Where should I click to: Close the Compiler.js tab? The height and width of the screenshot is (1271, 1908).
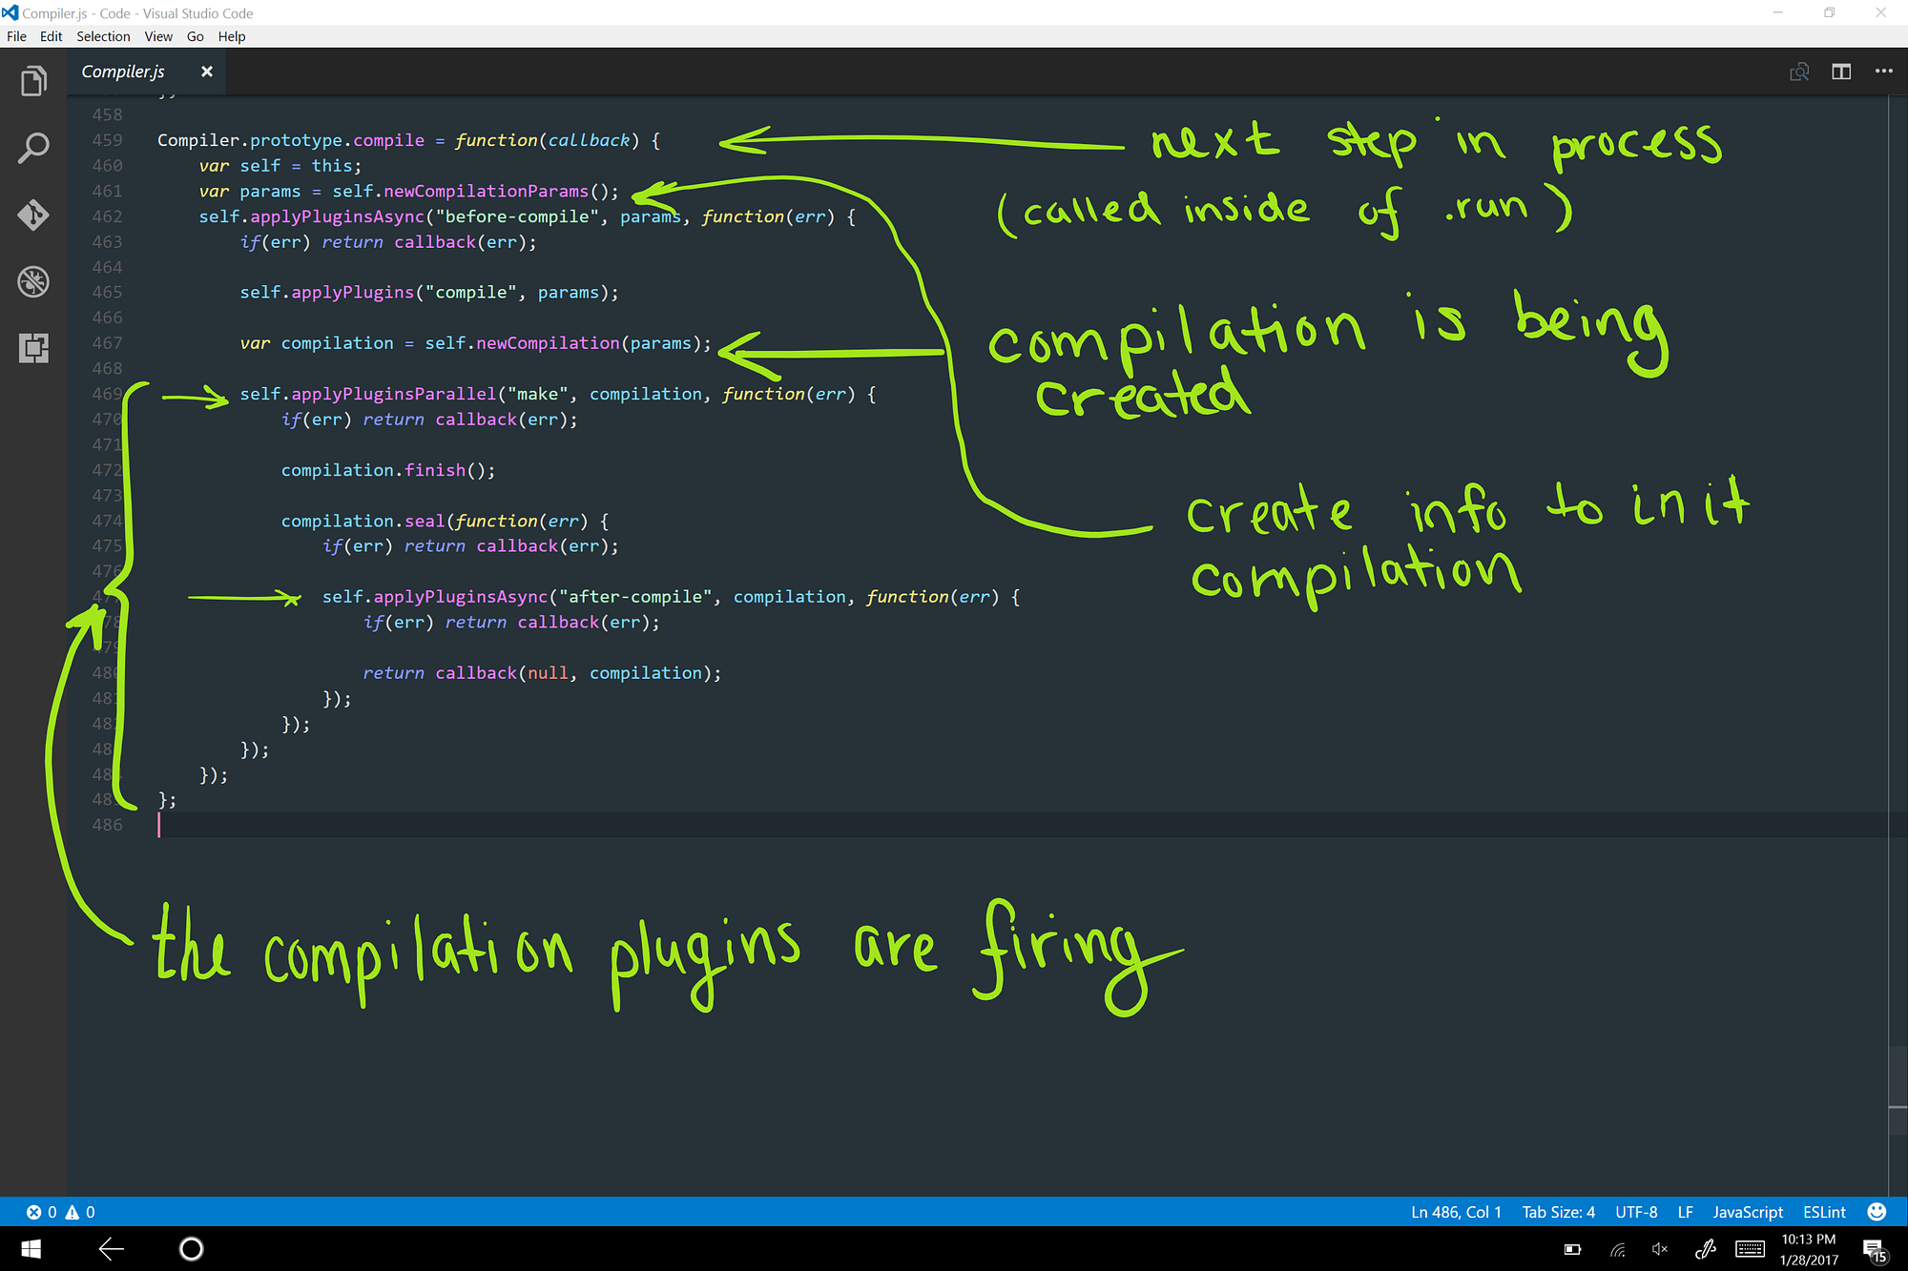tap(206, 72)
